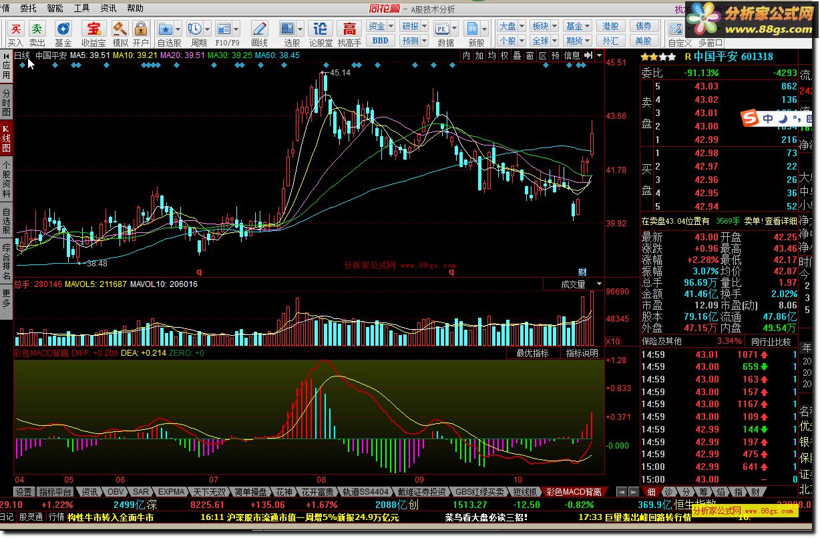
Task: Toggle 加 button on chart toolbar
Action: pos(479,55)
